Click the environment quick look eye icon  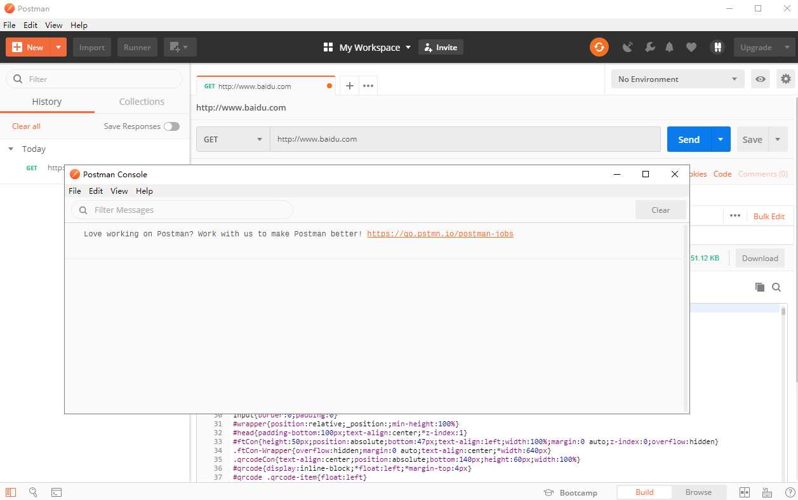pyautogui.click(x=761, y=79)
